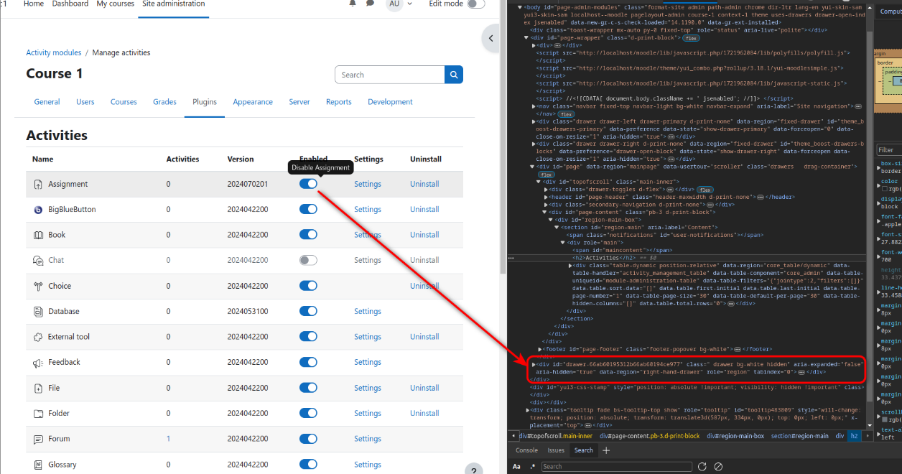
Task: Toggle BigBlueButton enabled switch
Action: point(308,209)
